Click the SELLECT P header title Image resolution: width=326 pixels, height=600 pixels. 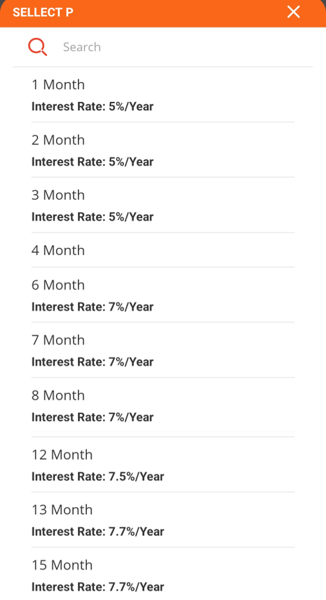click(43, 12)
